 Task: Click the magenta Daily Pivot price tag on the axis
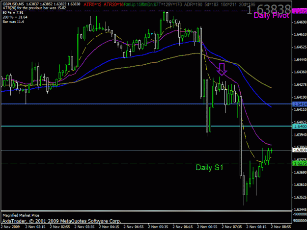(x=300, y=11)
